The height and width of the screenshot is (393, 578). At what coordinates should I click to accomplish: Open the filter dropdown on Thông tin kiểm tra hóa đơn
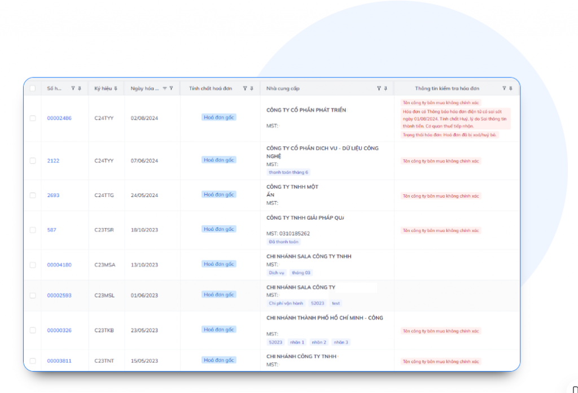tap(504, 88)
